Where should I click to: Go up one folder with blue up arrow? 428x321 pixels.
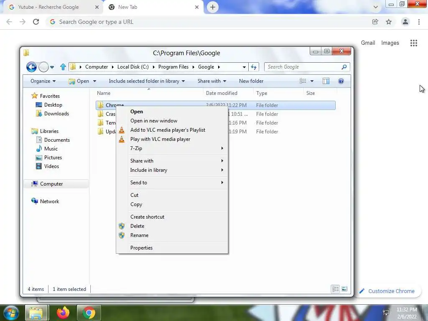pyautogui.click(x=63, y=67)
